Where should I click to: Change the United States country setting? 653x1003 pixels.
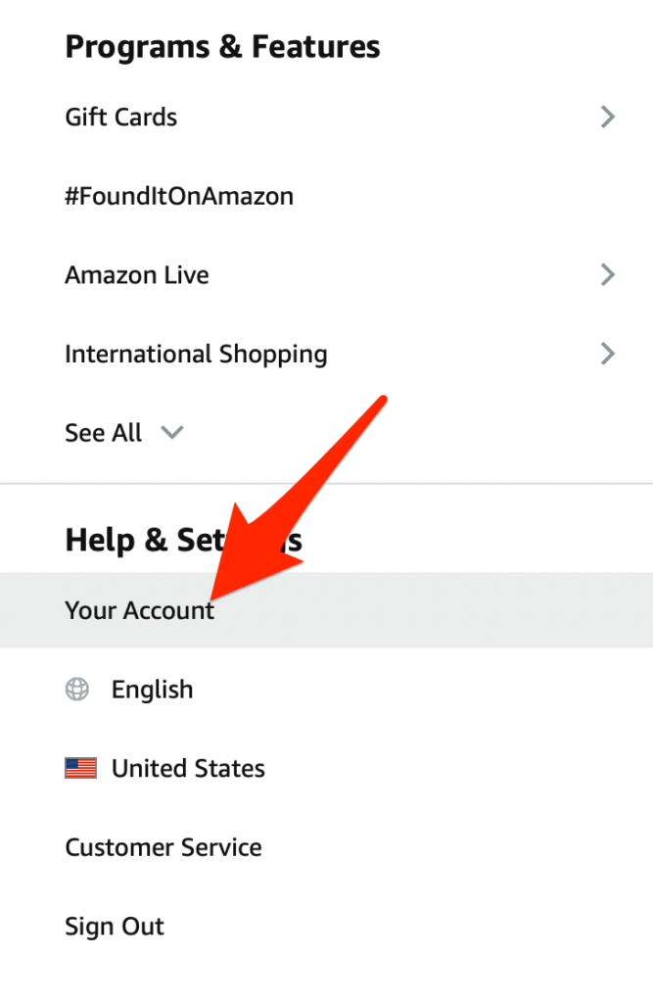pos(188,769)
